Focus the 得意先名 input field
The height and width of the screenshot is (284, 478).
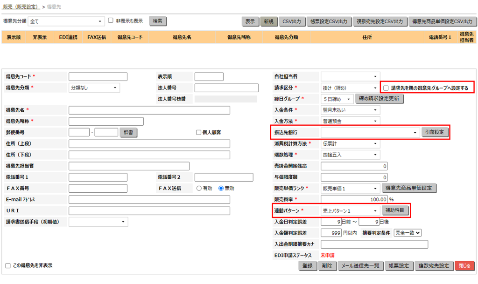click(149, 110)
